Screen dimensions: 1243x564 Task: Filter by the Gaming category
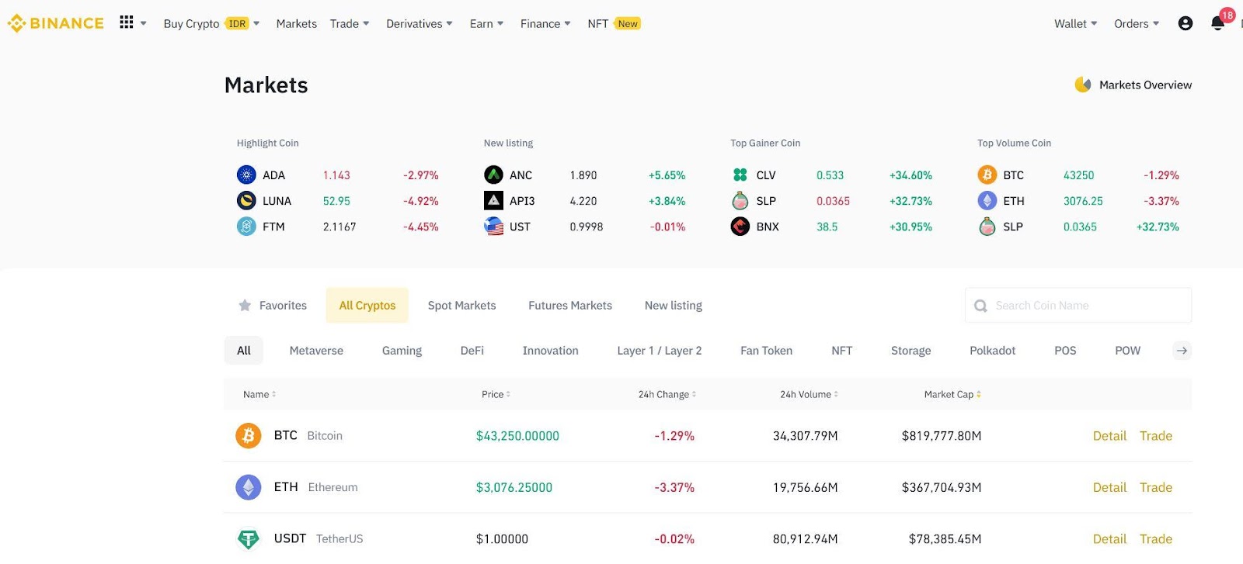(402, 351)
